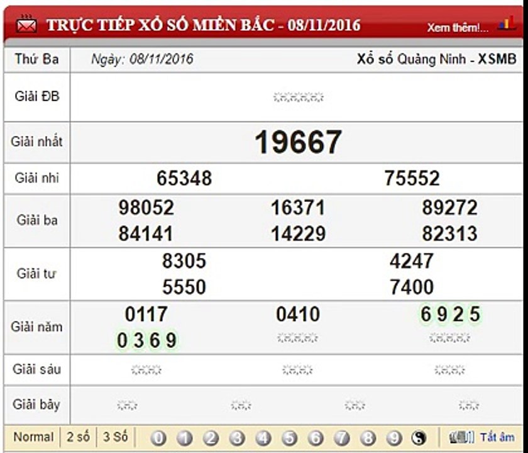The height and width of the screenshot is (453, 528).
Task: Click Giải ba number 82313
Action: [x=450, y=233]
